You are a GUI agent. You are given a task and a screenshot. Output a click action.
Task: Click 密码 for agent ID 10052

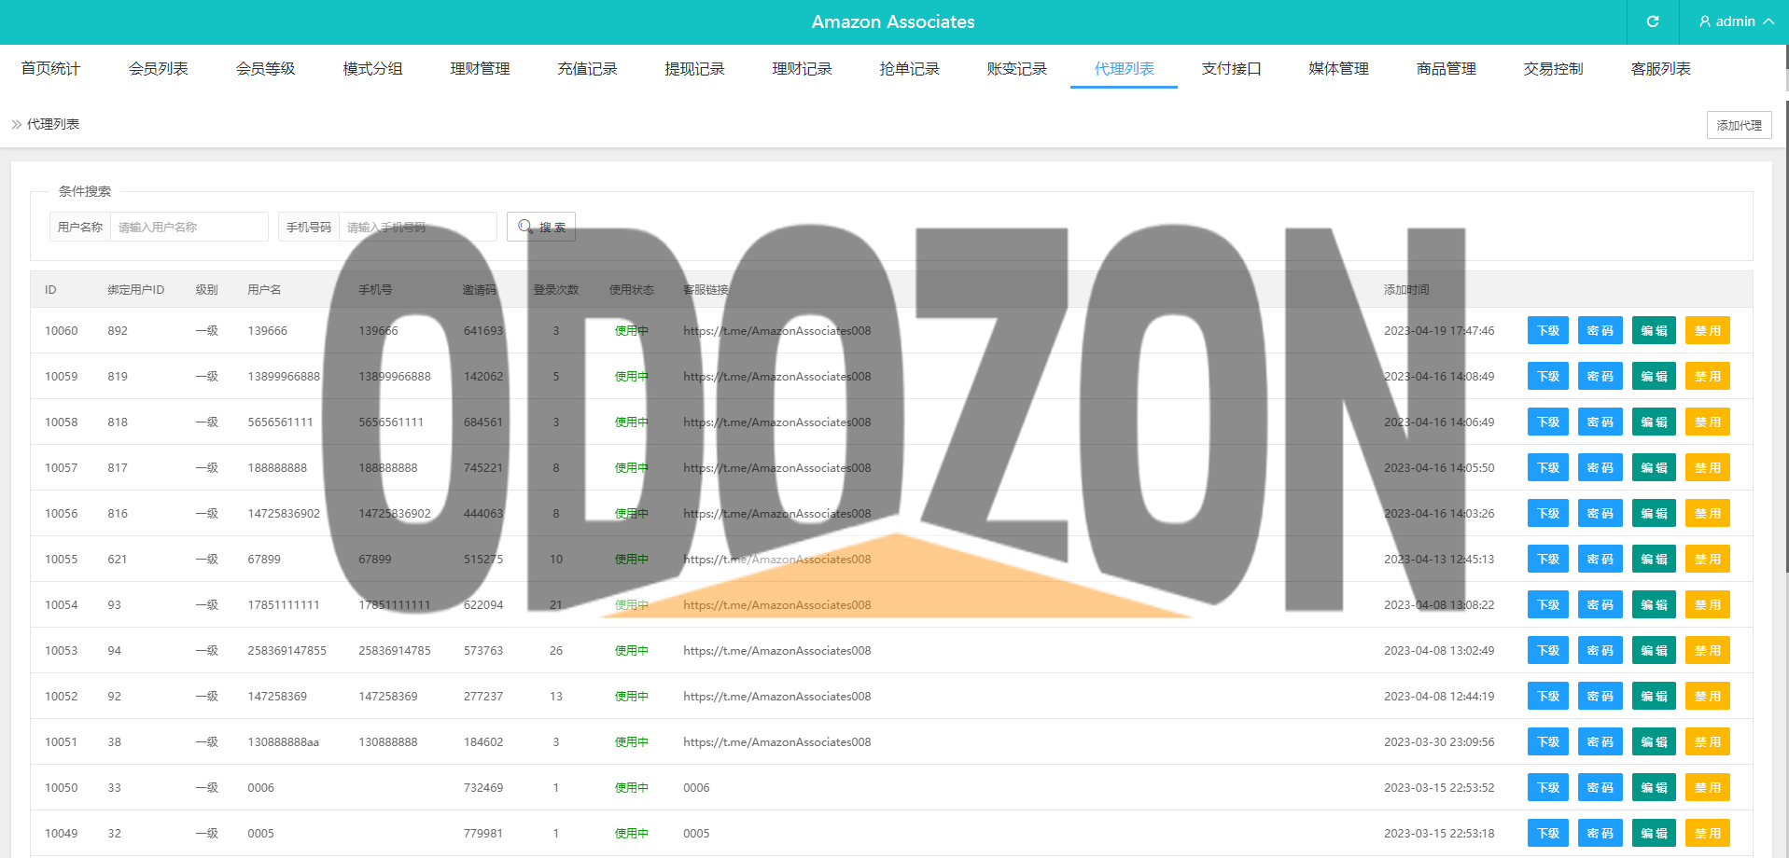click(x=1600, y=697)
